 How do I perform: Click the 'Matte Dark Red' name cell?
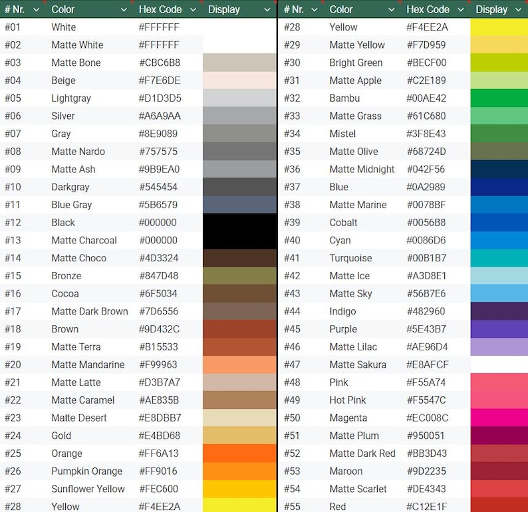[362, 453]
